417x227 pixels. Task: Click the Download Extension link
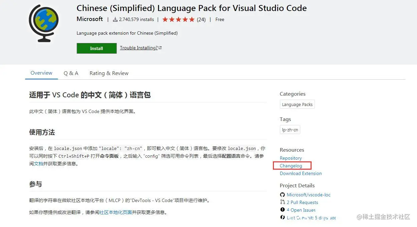[x=301, y=173]
